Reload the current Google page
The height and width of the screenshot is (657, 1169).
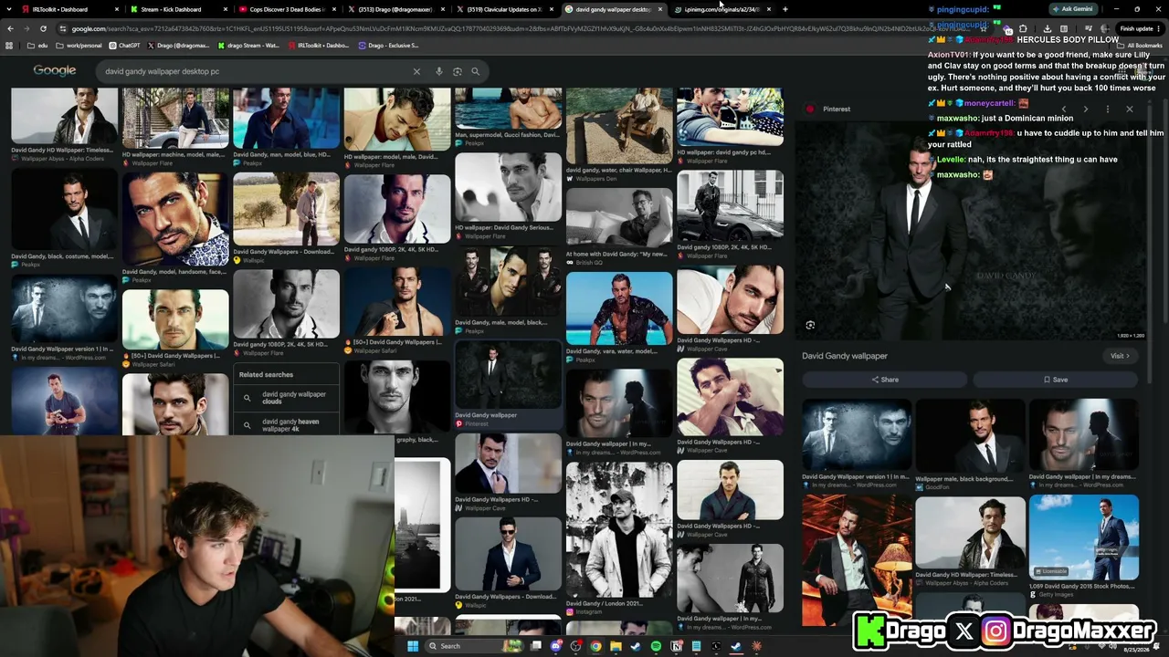pos(43,28)
